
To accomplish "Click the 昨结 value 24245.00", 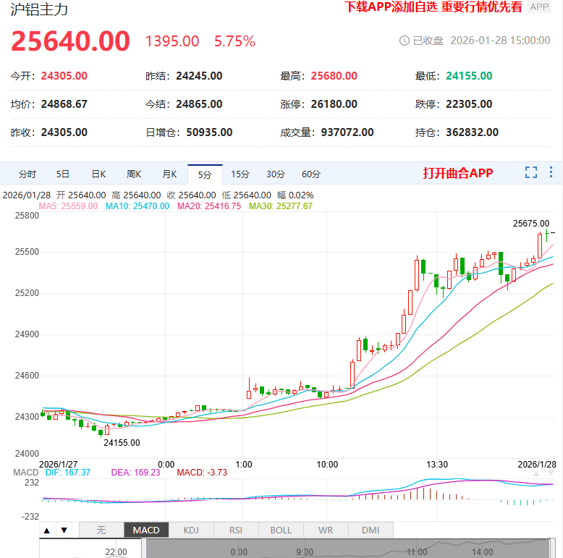I will coord(199,76).
